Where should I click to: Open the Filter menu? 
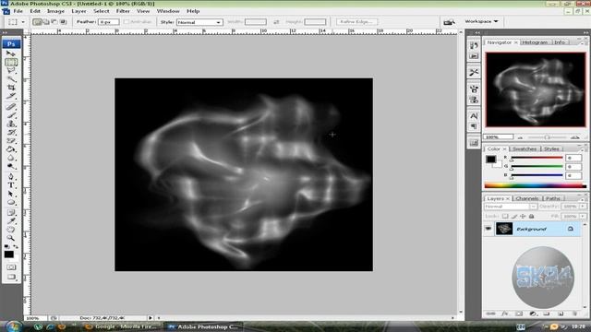[x=123, y=11]
